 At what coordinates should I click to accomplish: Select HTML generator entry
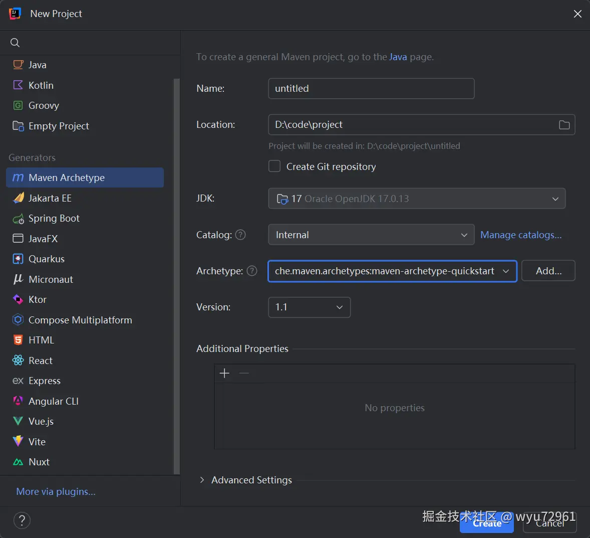pos(85,340)
